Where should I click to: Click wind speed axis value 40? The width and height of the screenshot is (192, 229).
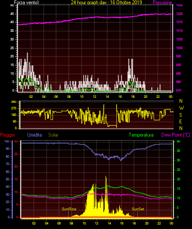pyautogui.click(x=12, y=22)
